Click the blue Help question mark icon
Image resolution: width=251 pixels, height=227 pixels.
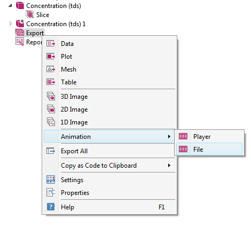coord(51,207)
